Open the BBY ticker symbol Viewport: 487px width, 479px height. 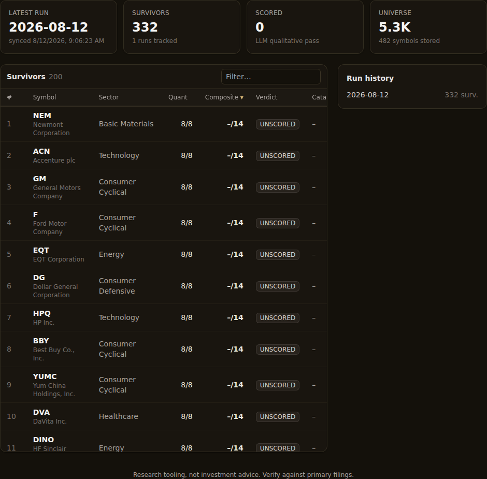[41, 341]
